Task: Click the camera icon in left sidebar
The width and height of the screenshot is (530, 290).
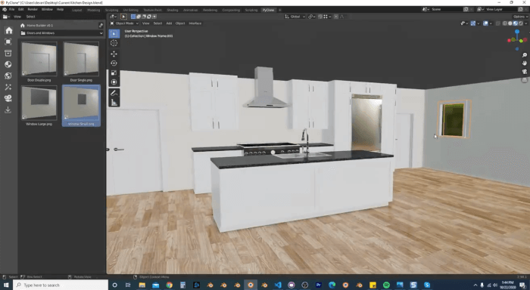Action: pyautogui.click(x=8, y=98)
